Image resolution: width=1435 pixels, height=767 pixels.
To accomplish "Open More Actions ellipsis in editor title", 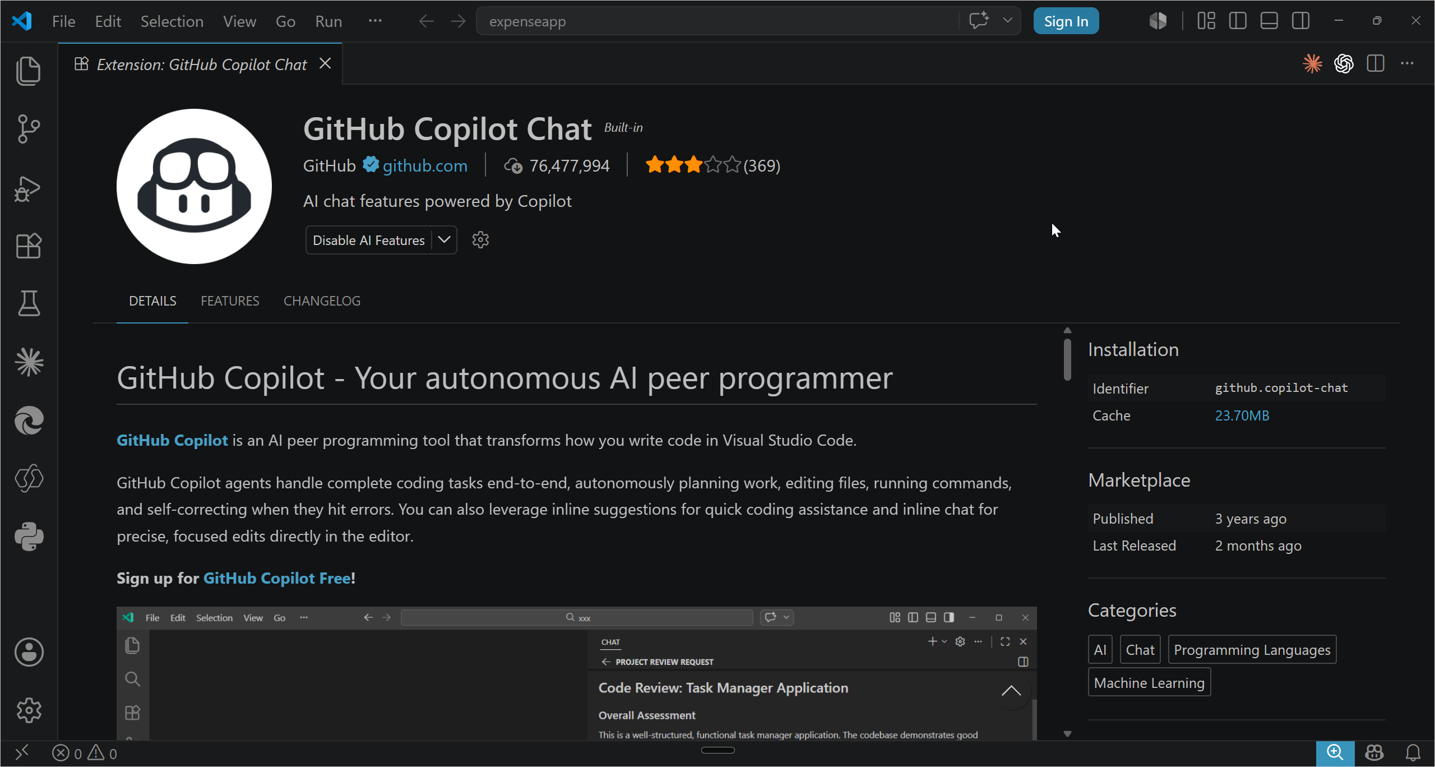I will (1407, 63).
